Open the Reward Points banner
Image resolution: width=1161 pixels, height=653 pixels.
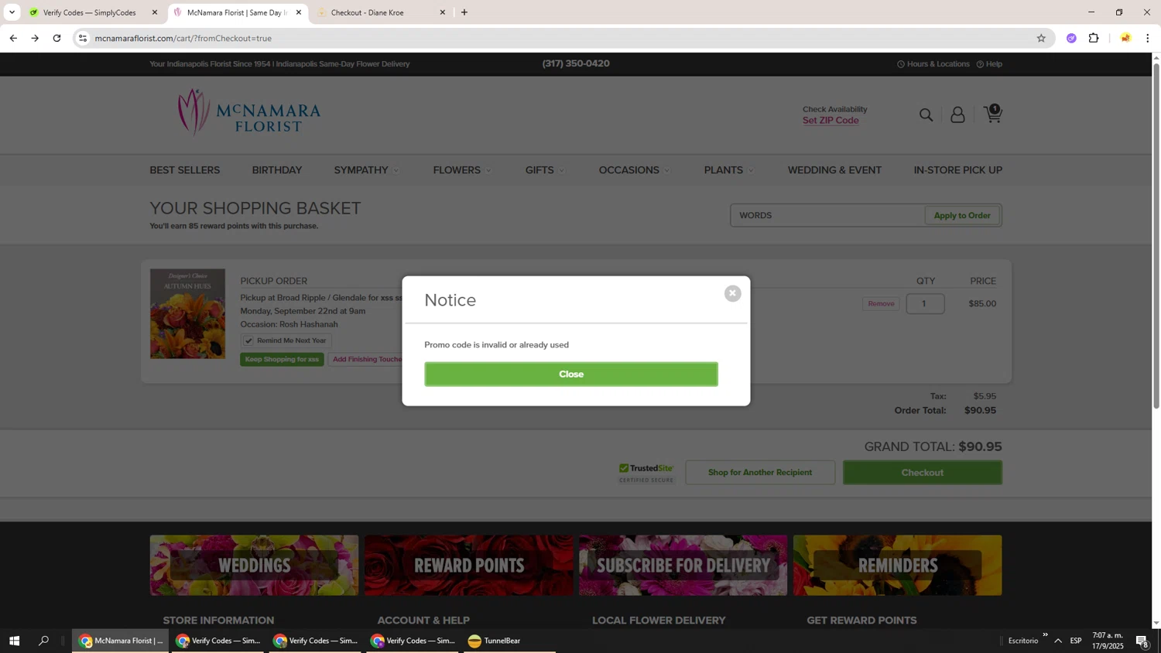click(468, 566)
